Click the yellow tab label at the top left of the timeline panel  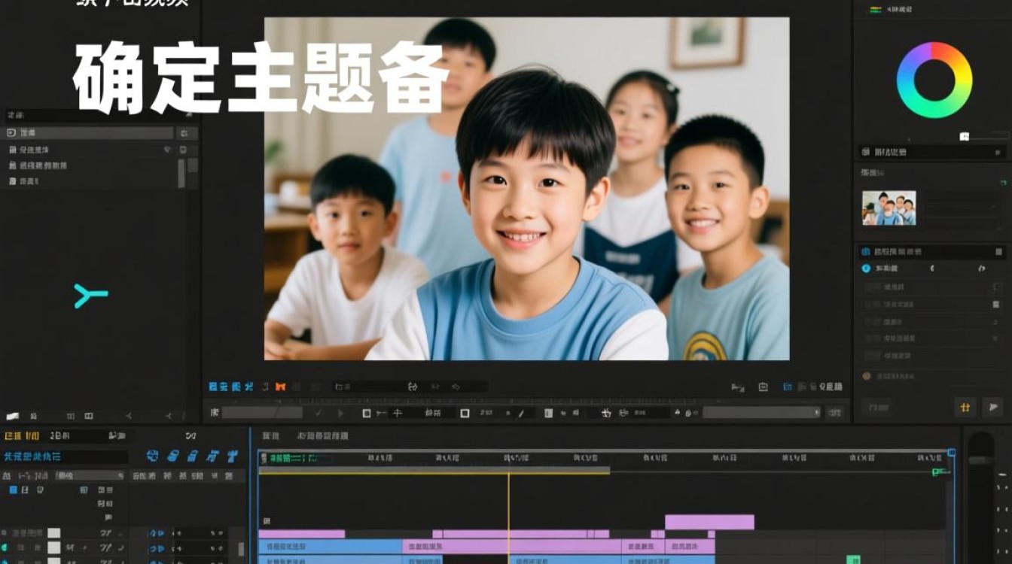coord(22,436)
